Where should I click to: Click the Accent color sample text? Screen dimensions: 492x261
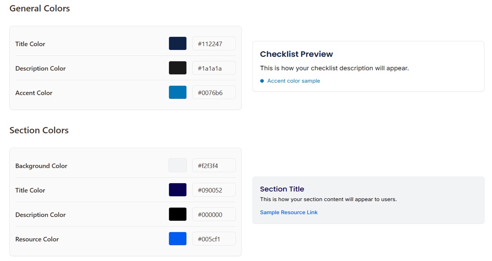(x=294, y=81)
